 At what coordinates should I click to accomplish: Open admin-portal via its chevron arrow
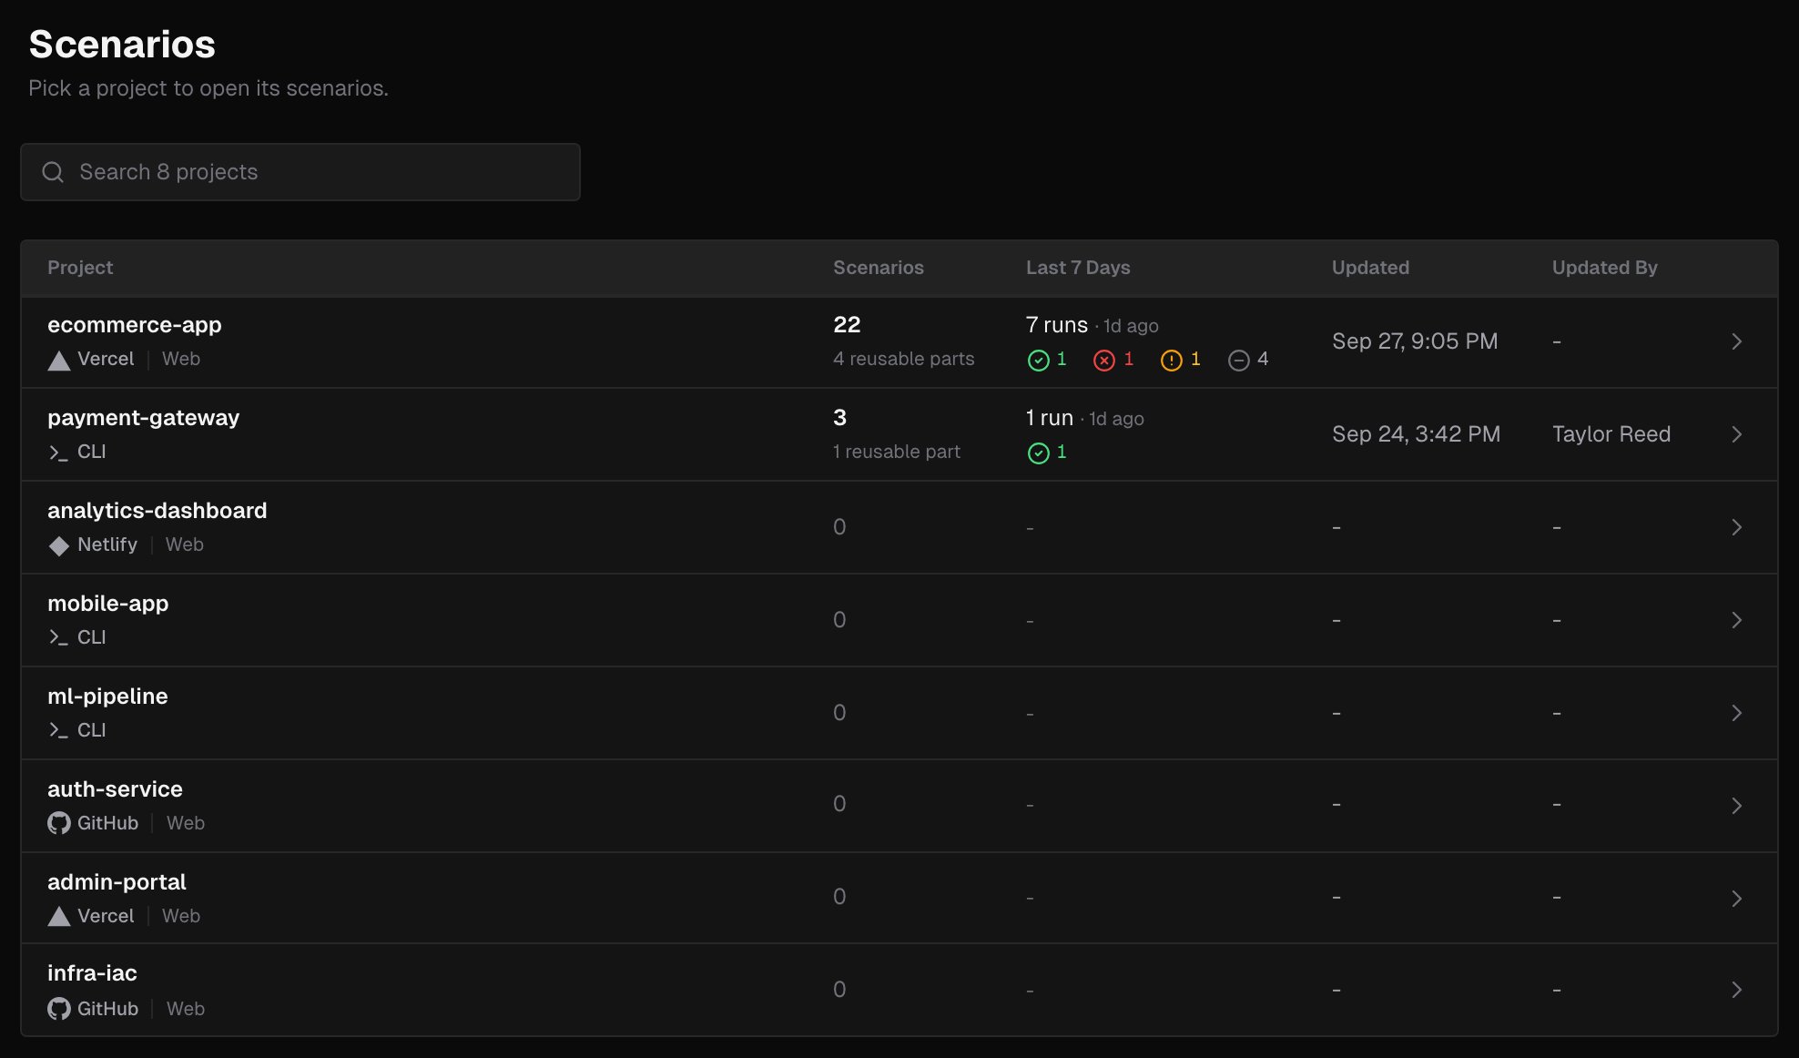tap(1736, 899)
